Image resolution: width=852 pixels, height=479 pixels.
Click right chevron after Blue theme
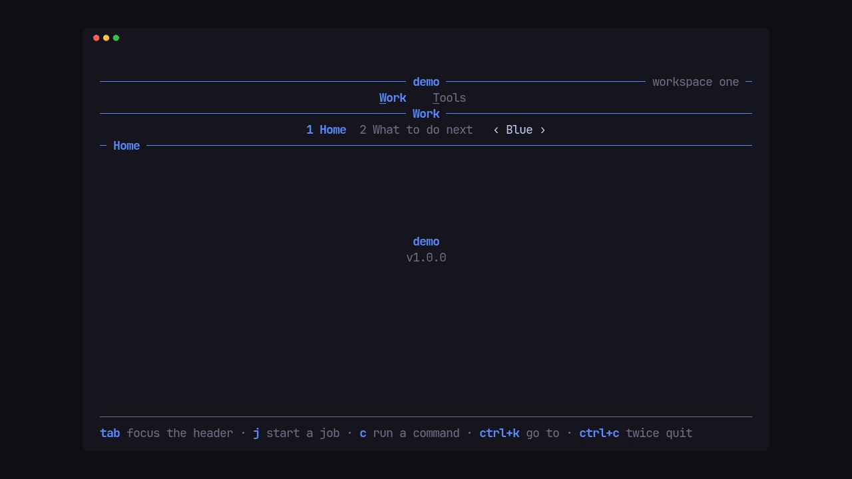click(542, 130)
